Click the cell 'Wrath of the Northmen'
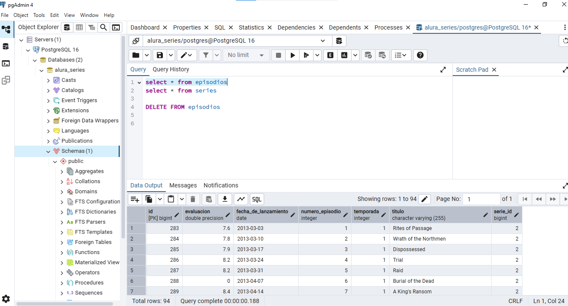 tap(440, 239)
